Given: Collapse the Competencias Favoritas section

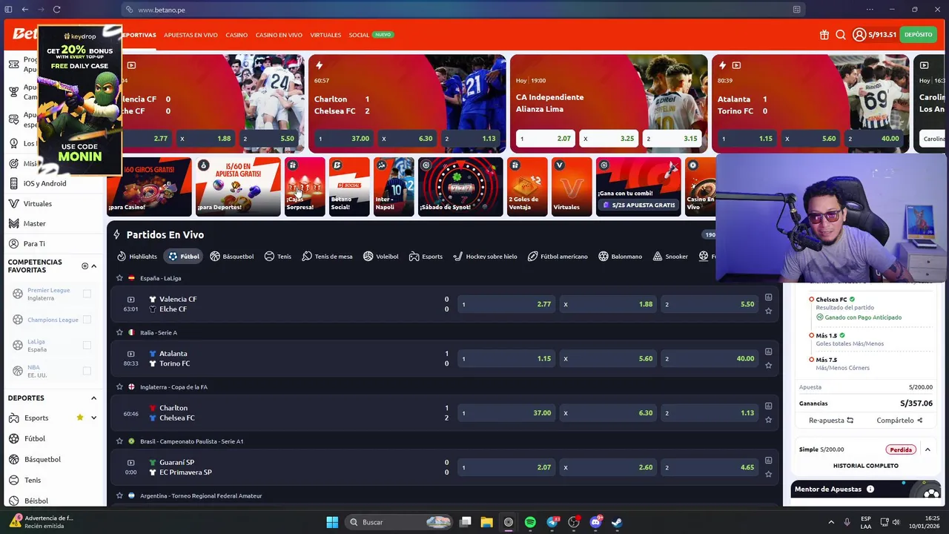Looking at the screenshot, I should point(93,266).
